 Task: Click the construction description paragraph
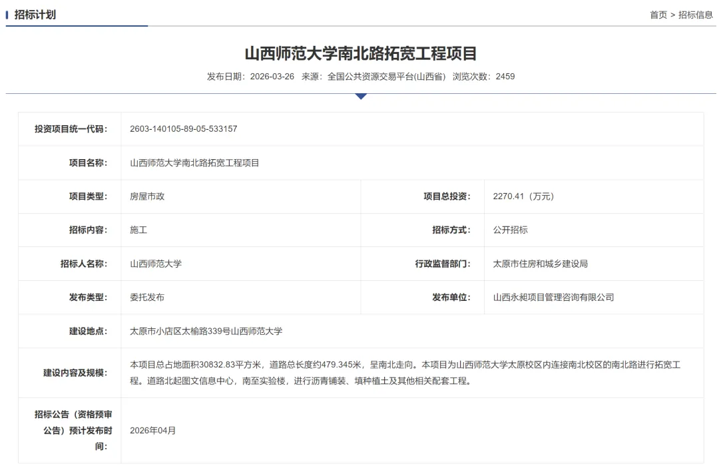405,373
